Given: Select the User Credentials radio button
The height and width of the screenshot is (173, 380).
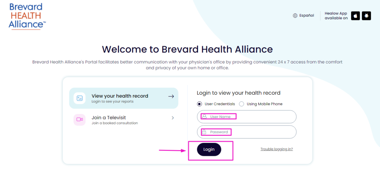Looking at the screenshot, I should coord(199,104).
